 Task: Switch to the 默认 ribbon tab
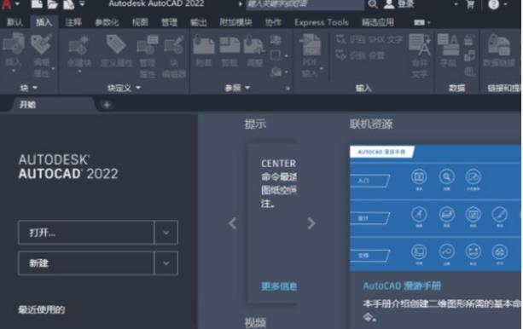point(15,22)
